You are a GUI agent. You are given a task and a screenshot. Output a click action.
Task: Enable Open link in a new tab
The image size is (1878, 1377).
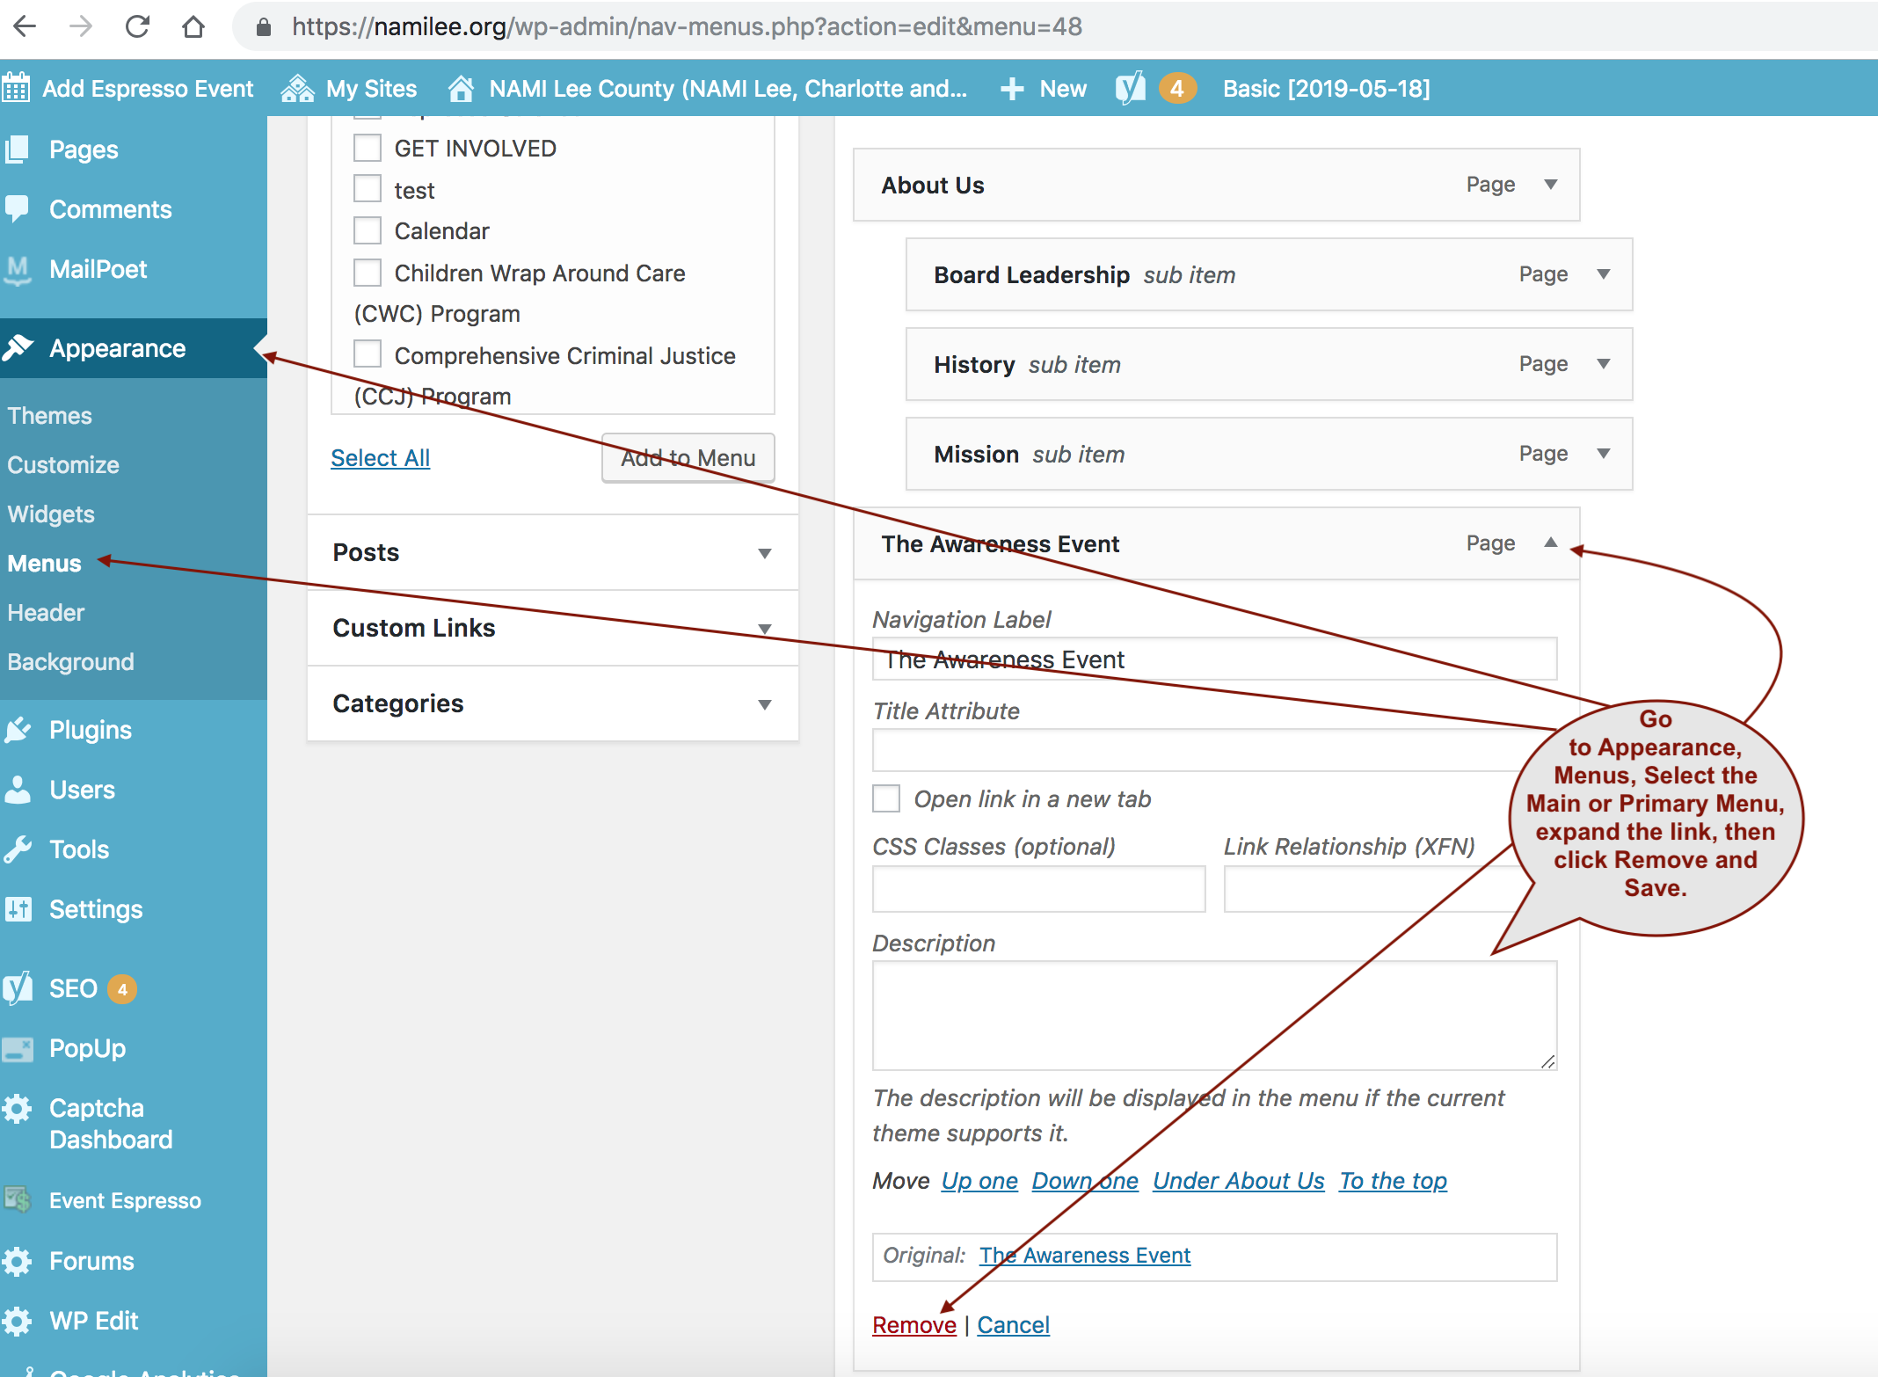coord(886,798)
